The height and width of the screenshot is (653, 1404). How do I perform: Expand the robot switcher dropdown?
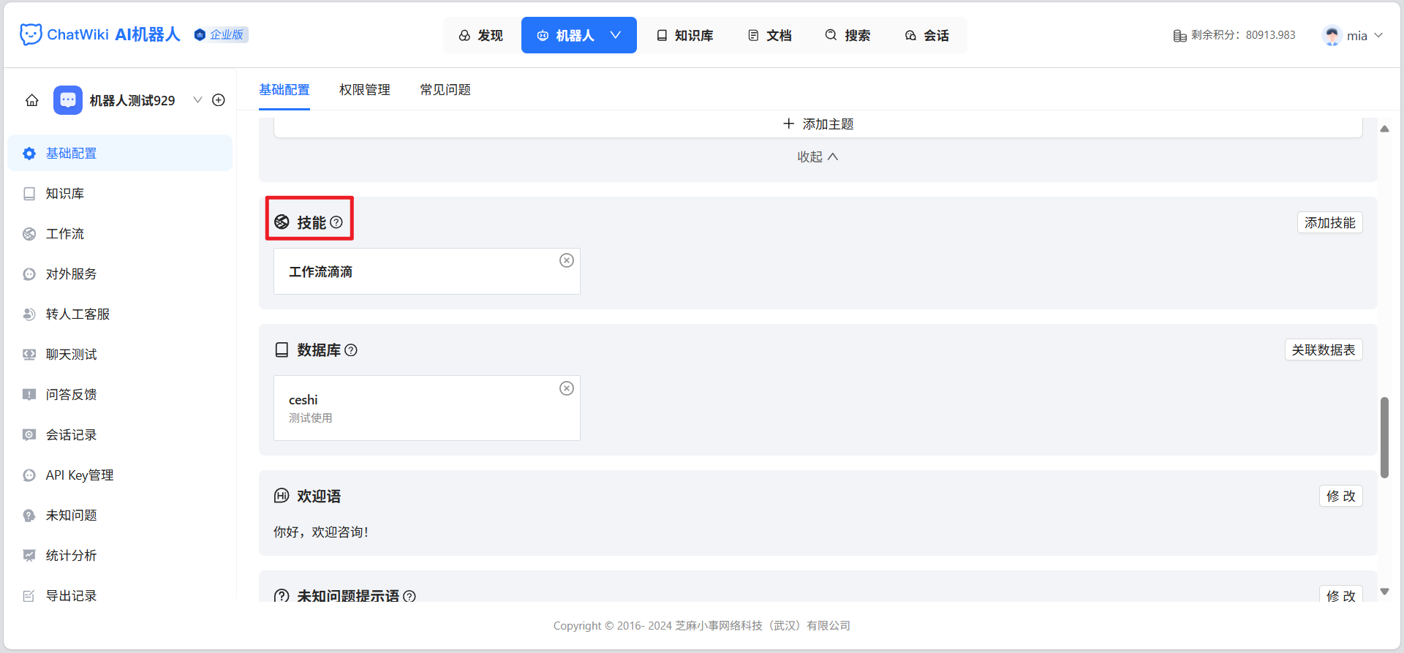(x=197, y=100)
